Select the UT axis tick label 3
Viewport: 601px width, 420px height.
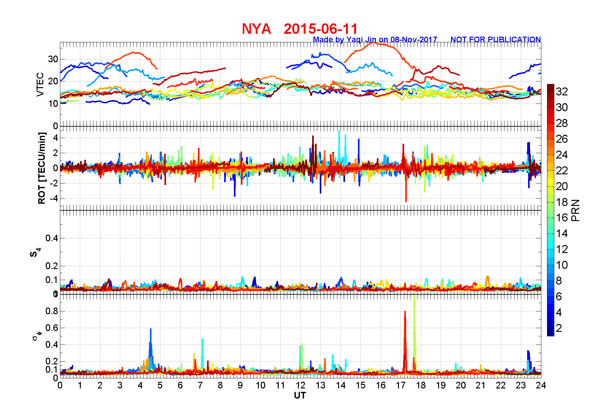coord(120,385)
